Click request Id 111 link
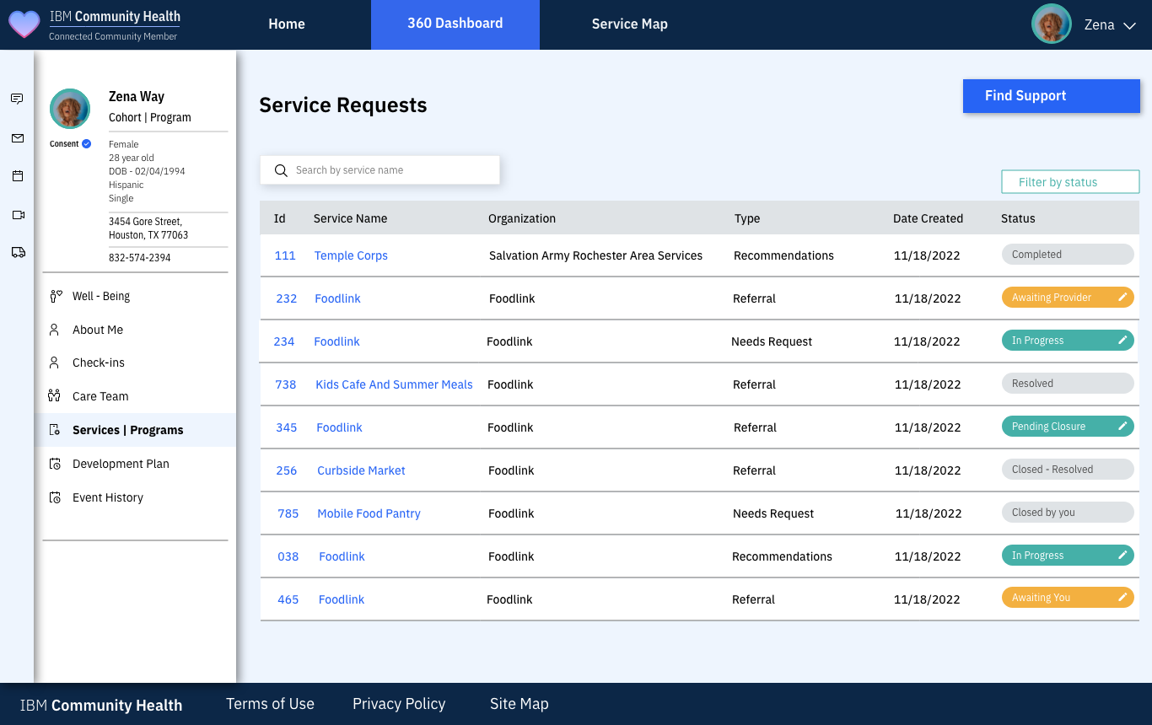Screen dimensions: 1152x725 point(285,255)
